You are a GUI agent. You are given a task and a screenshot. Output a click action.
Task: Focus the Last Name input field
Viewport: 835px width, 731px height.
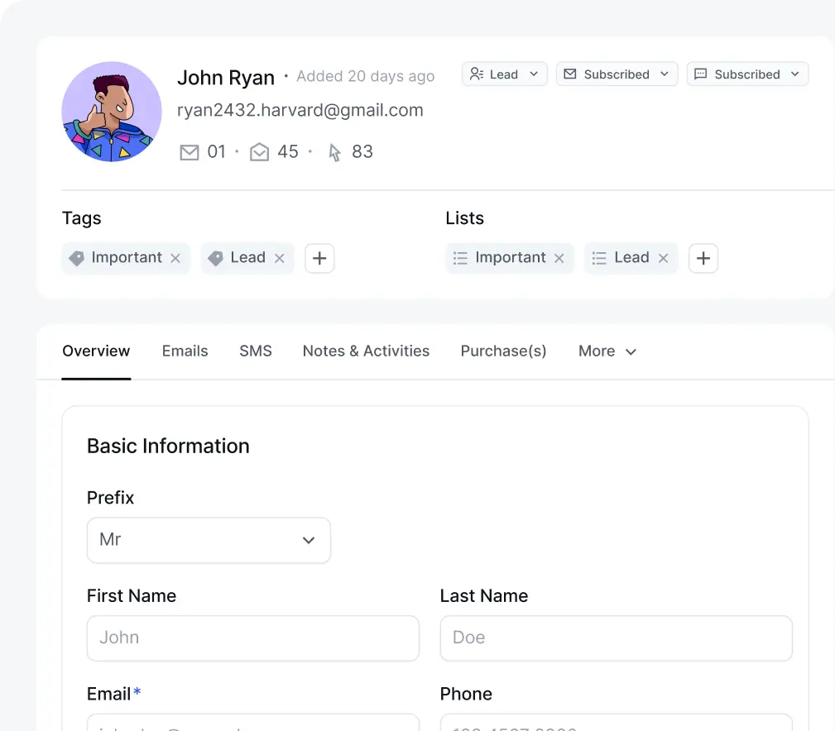click(617, 638)
